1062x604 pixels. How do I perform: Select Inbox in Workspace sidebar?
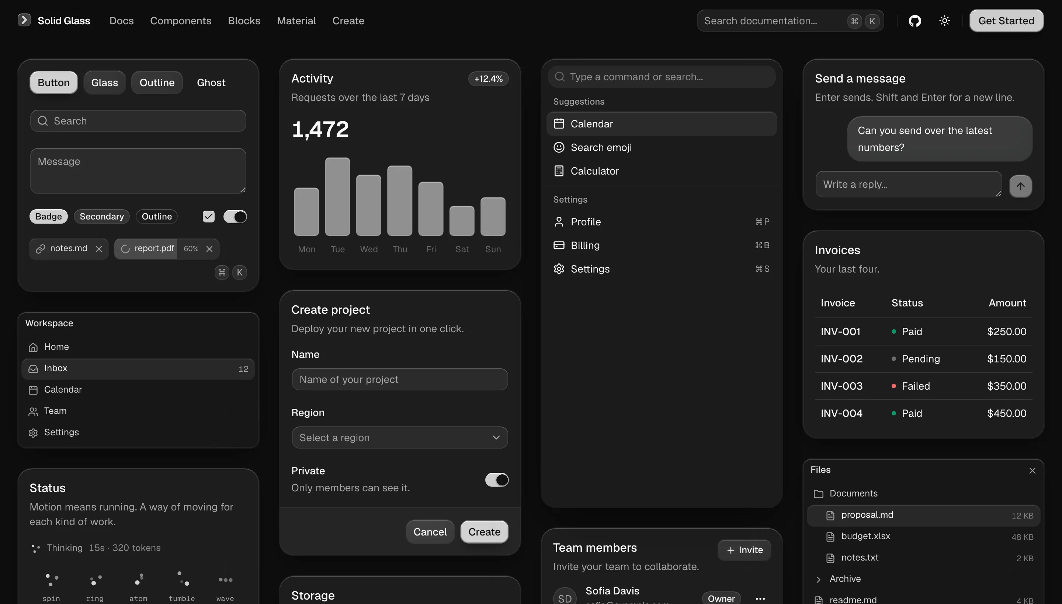(138, 369)
